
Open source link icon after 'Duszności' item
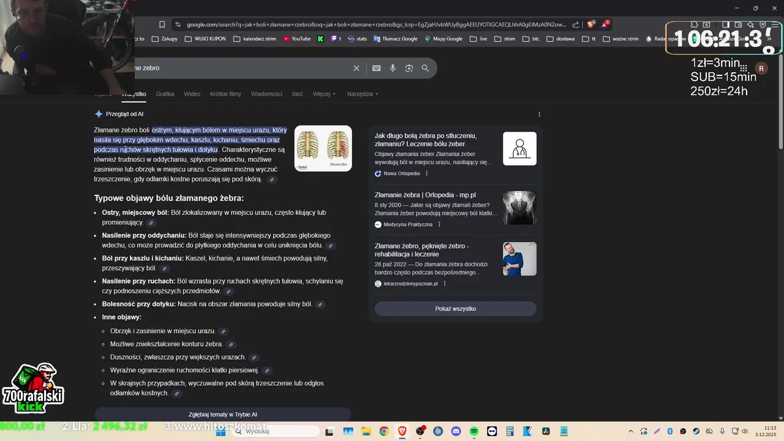254,358
